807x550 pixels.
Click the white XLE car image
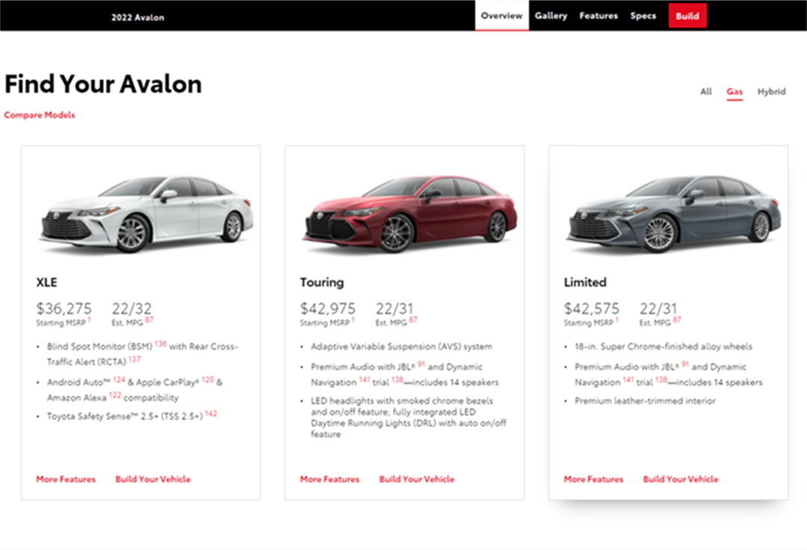(146, 213)
